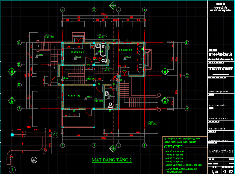Select the KT - 02 sheet number
This screenshot has width=235, height=174.
(228, 172)
